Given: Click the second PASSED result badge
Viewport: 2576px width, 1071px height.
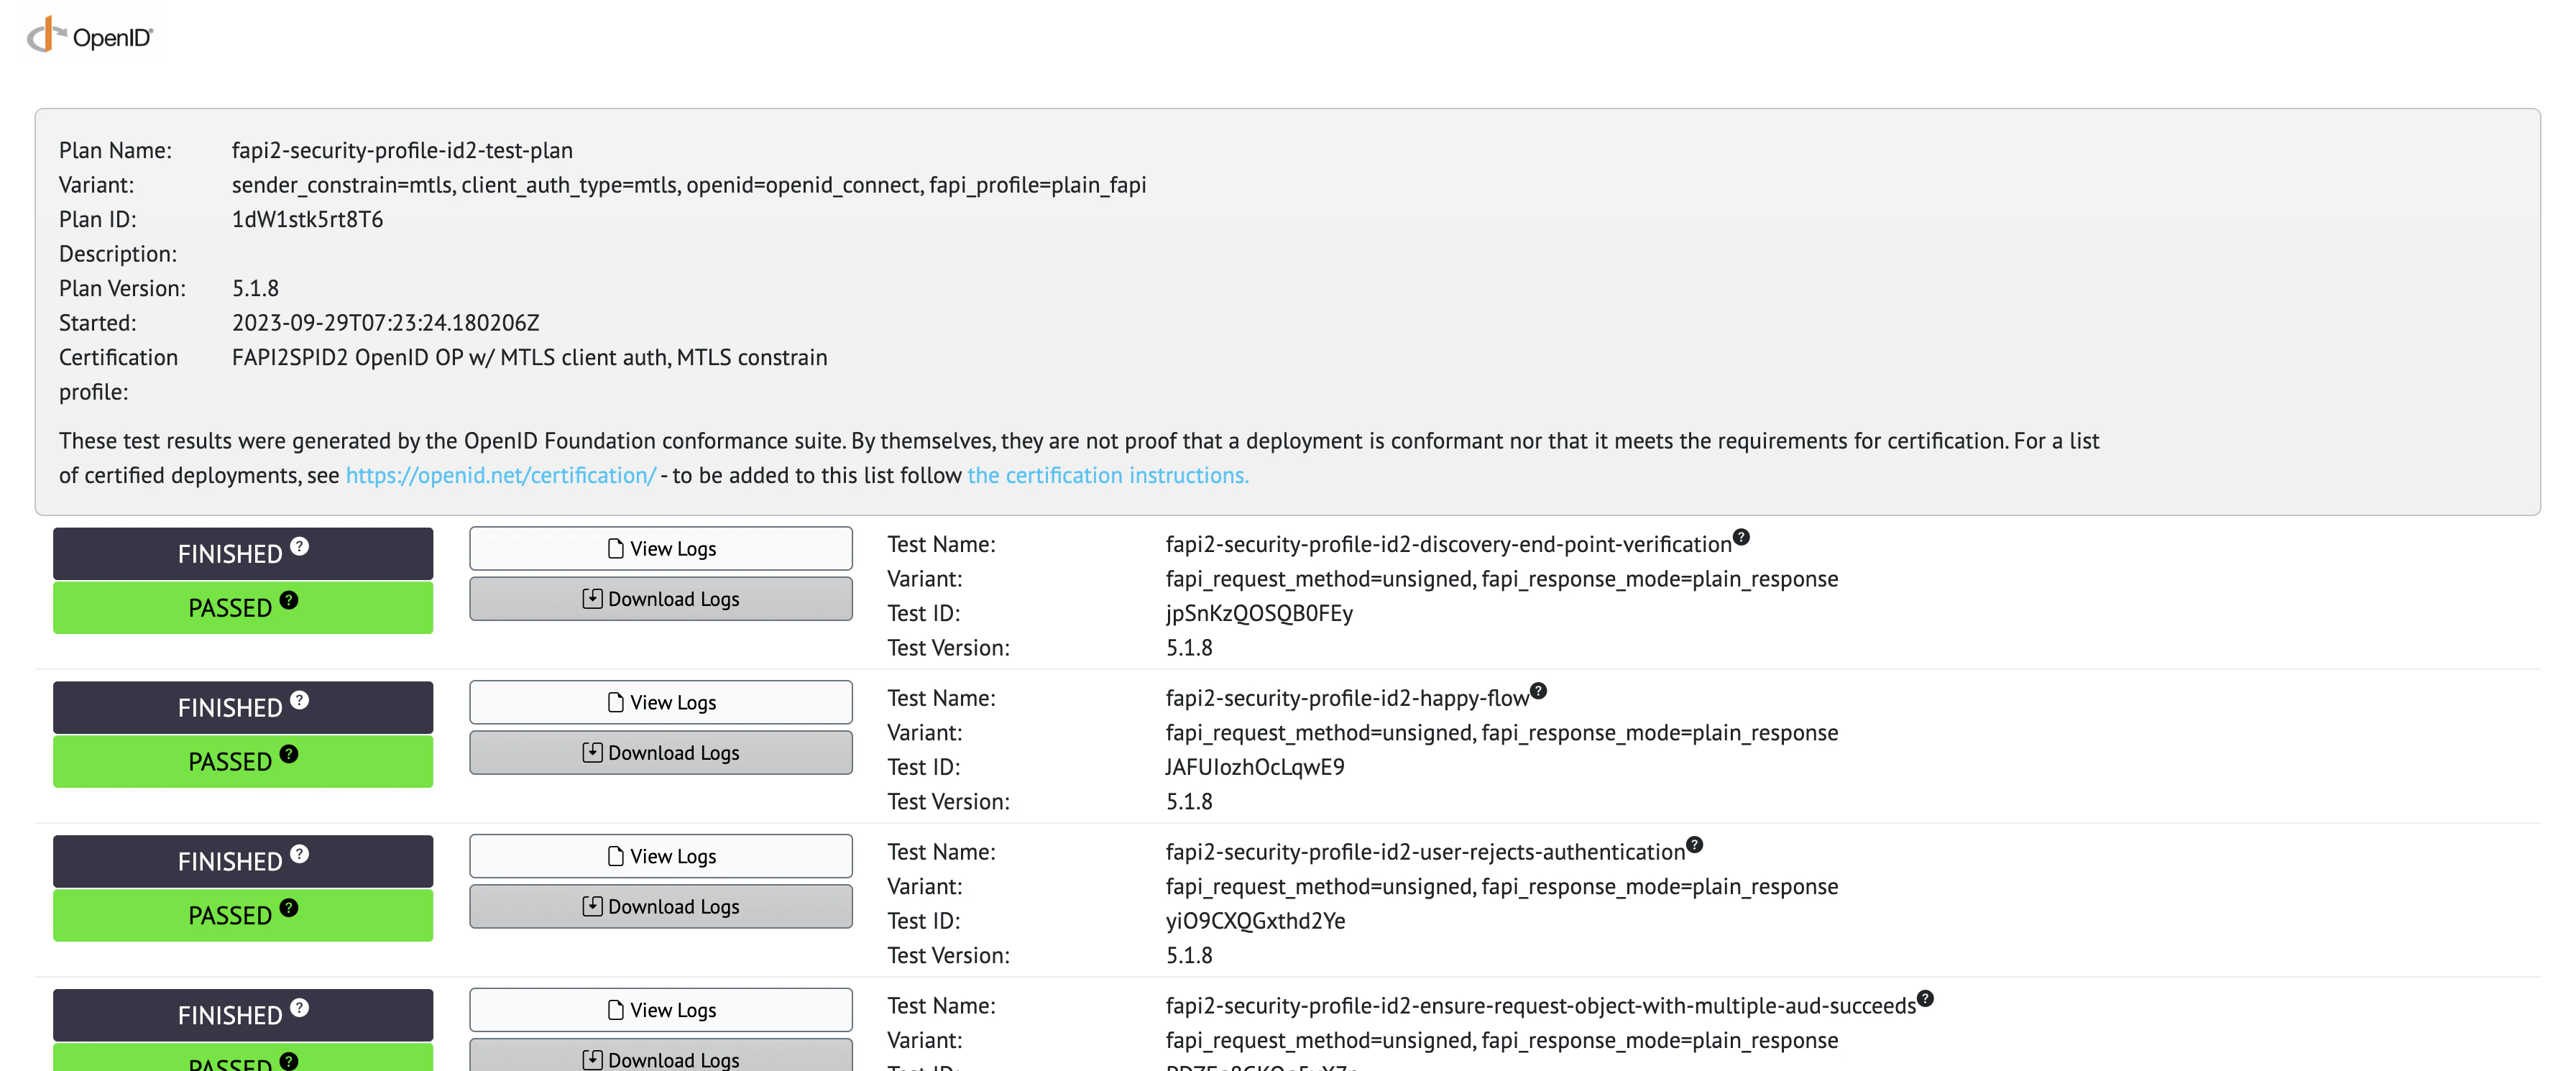Looking at the screenshot, I should pyautogui.click(x=243, y=761).
